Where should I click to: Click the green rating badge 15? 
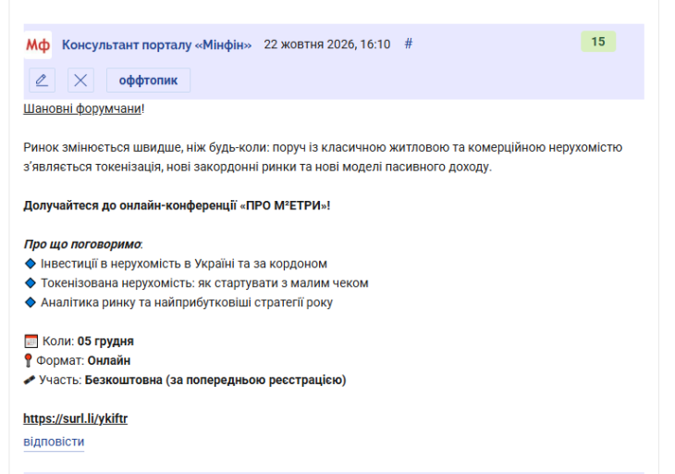[x=598, y=42]
